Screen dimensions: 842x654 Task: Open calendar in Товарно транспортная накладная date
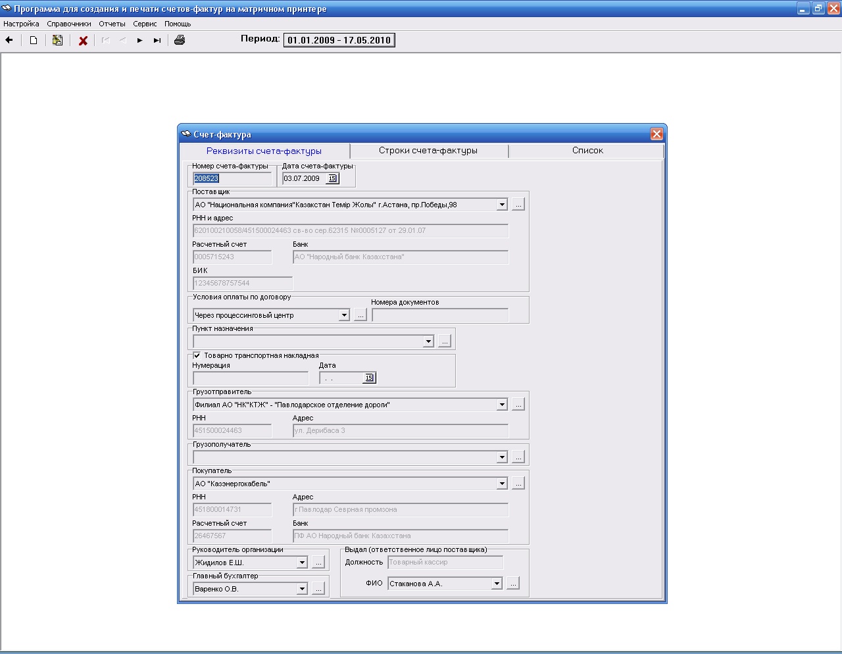pos(369,378)
